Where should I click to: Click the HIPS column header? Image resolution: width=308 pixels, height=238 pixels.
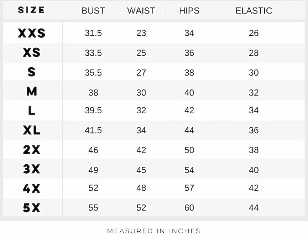(189, 11)
